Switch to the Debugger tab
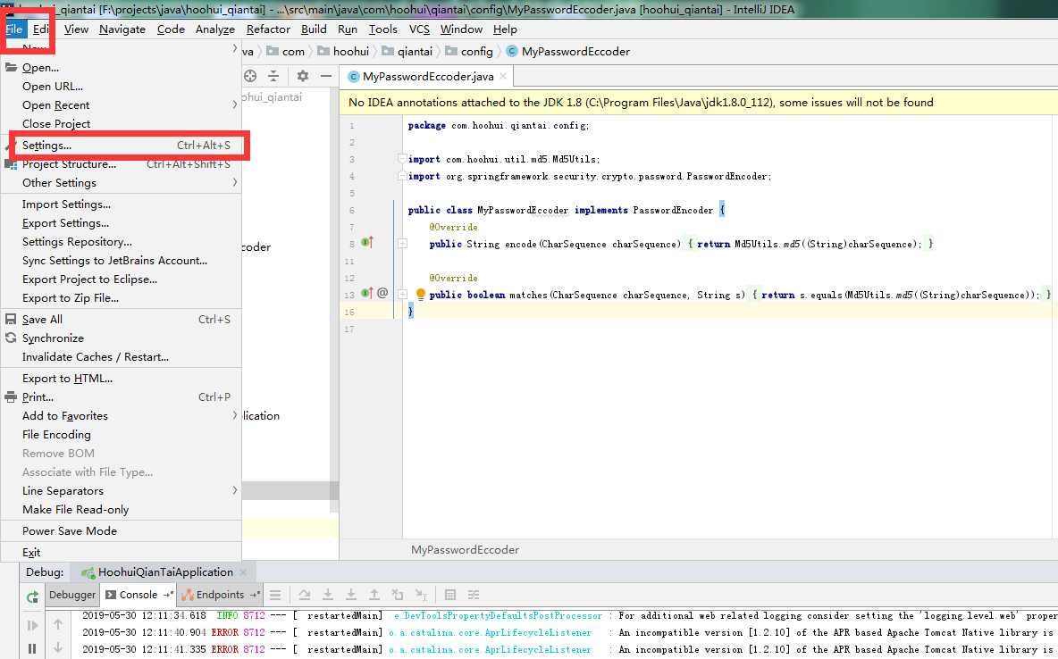 [71, 595]
